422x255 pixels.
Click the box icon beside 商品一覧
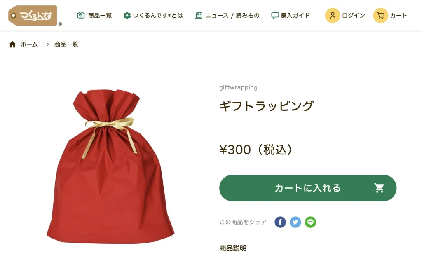pyautogui.click(x=81, y=15)
